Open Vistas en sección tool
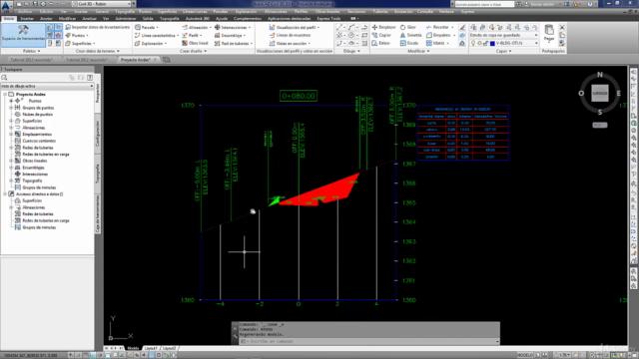Screen dimensions: 639x359 (290, 43)
